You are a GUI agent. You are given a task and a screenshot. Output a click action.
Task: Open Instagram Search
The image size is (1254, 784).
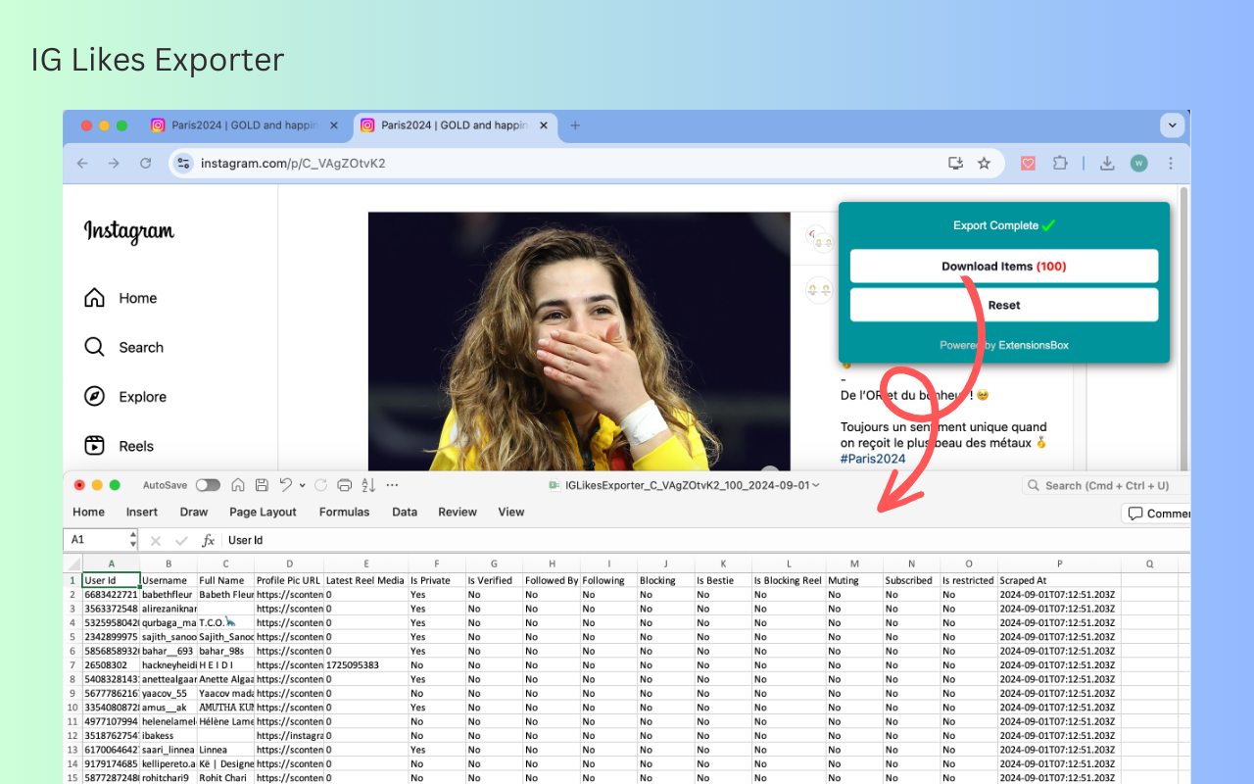(123, 347)
